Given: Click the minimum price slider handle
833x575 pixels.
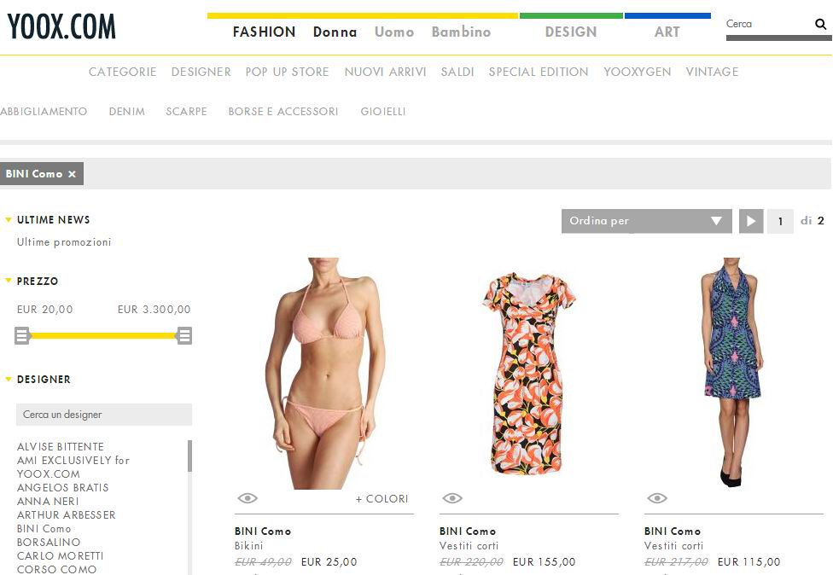Looking at the screenshot, I should point(22,335).
